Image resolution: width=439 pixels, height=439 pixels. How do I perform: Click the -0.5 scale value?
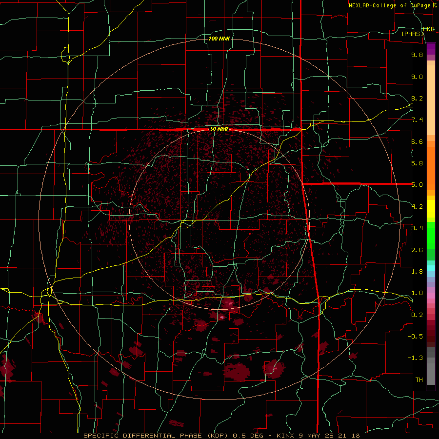pyautogui.click(x=415, y=337)
